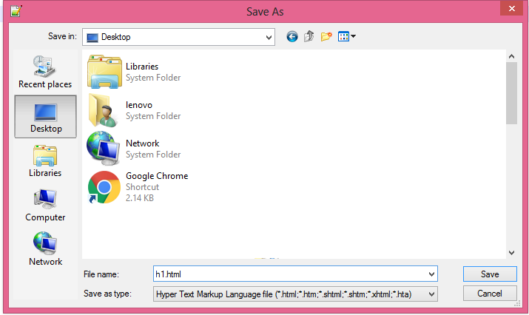Image resolution: width=529 pixels, height=315 pixels.
Task: Open Libraries in the places sidebar
Action: tap(45, 161)
